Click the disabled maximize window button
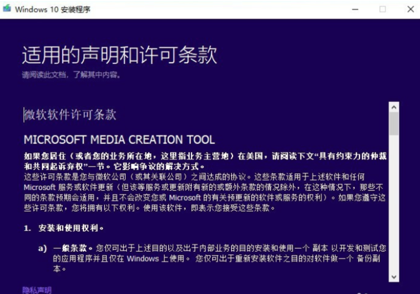 [382, 9]
